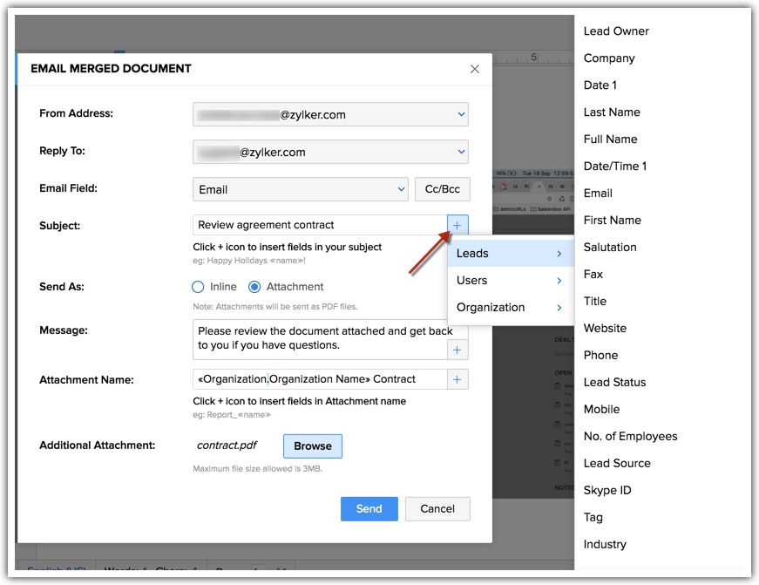
Task: Click the plus icon beside Attachment Name
Action: coord(457,379)
